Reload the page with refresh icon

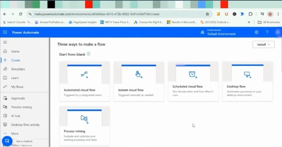click(20, 14)
